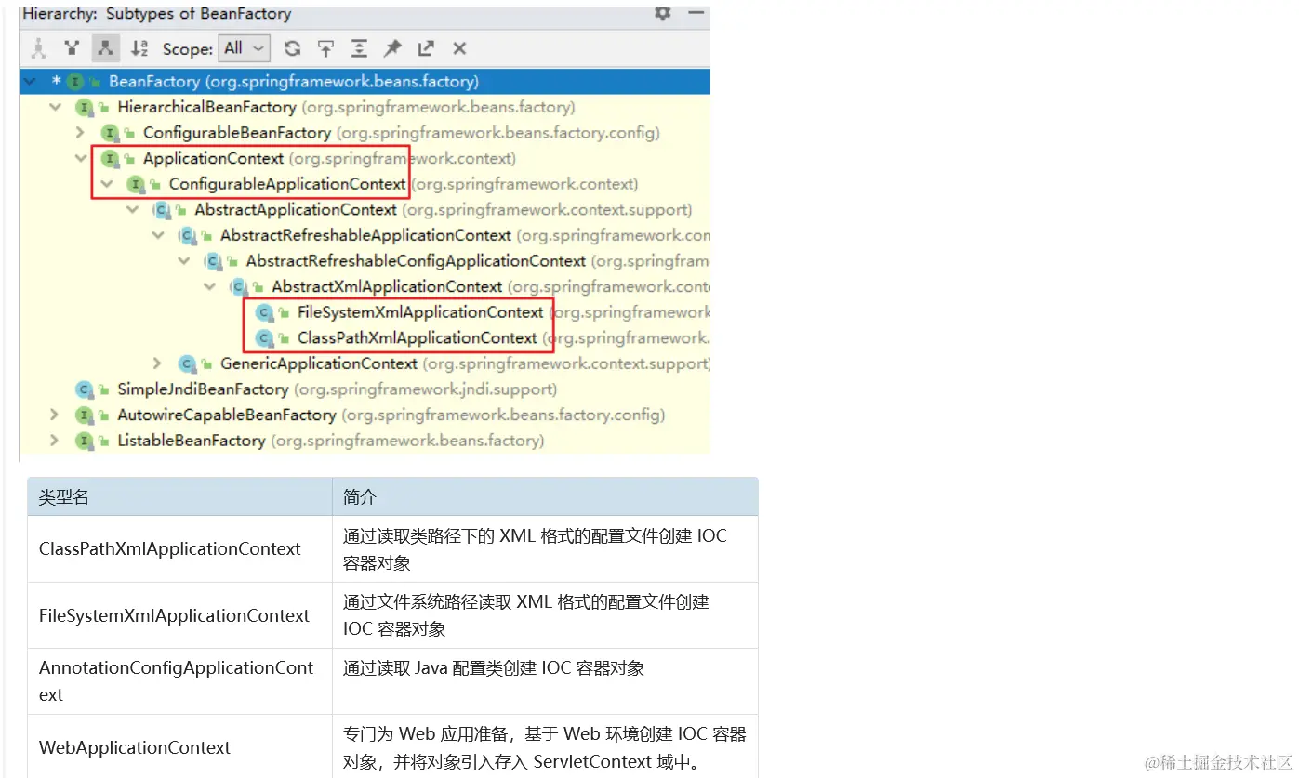Collapse the AbstractRefreshableApplicationContext node

[158, 235]
